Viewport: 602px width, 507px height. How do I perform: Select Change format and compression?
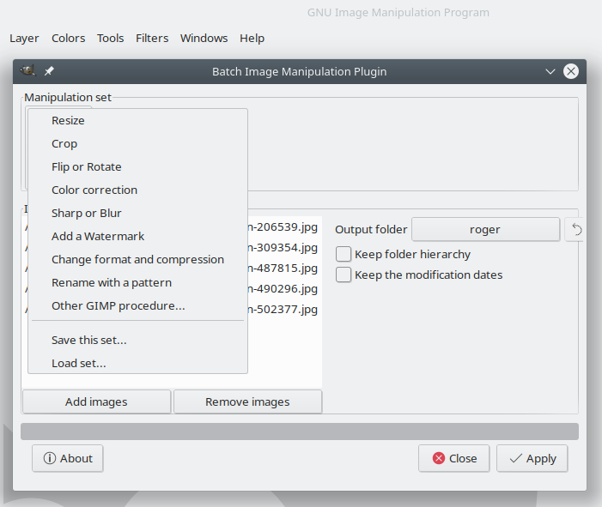[x=137, y=260]
